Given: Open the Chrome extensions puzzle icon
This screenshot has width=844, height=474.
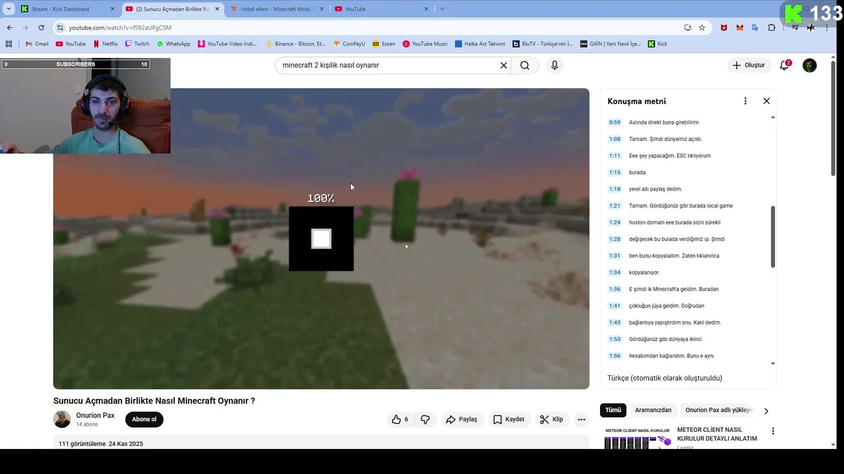Looking at the screenshot, I should pos(771,28).
